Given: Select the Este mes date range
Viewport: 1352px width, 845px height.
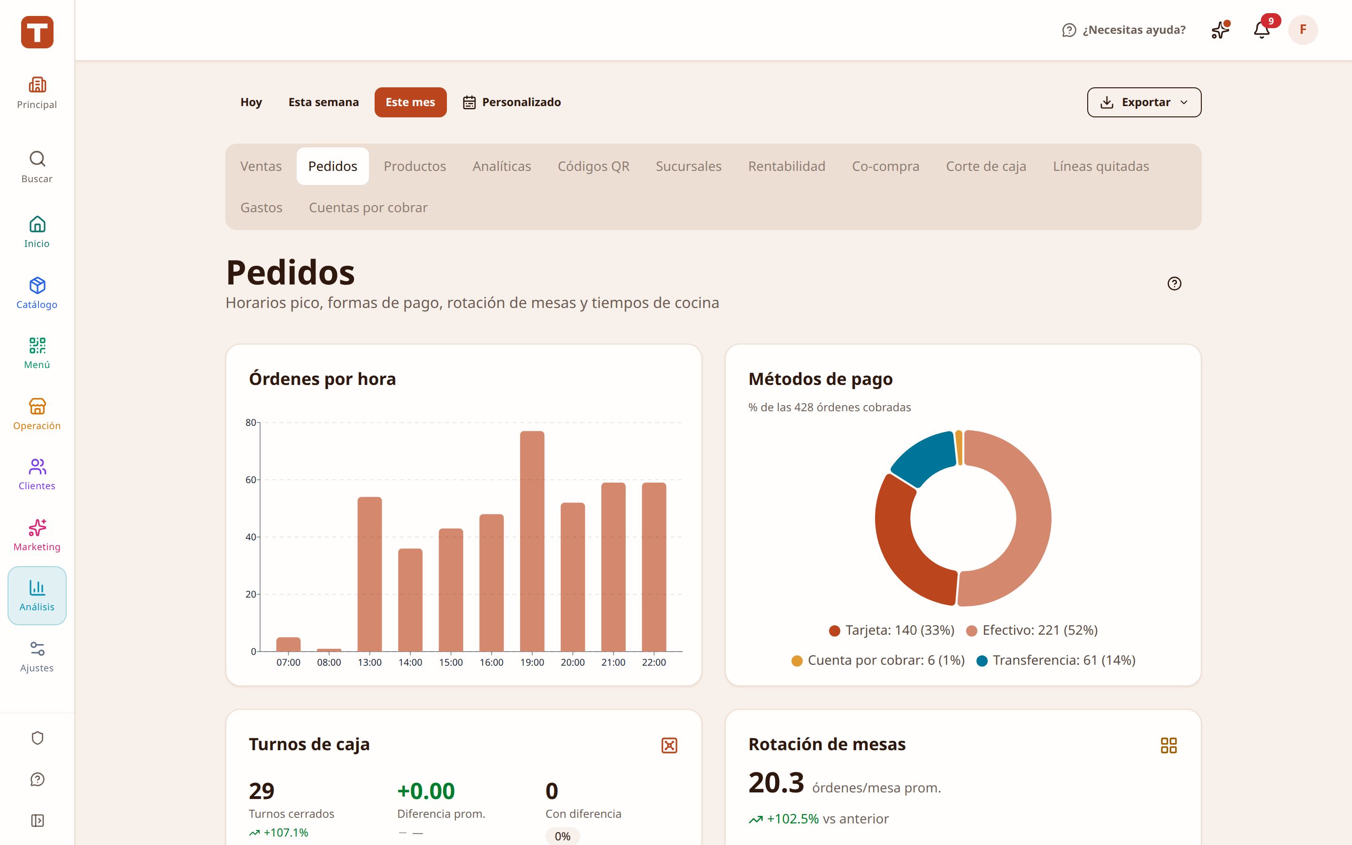Looking at the screenshot, I should tap(411, 102).
